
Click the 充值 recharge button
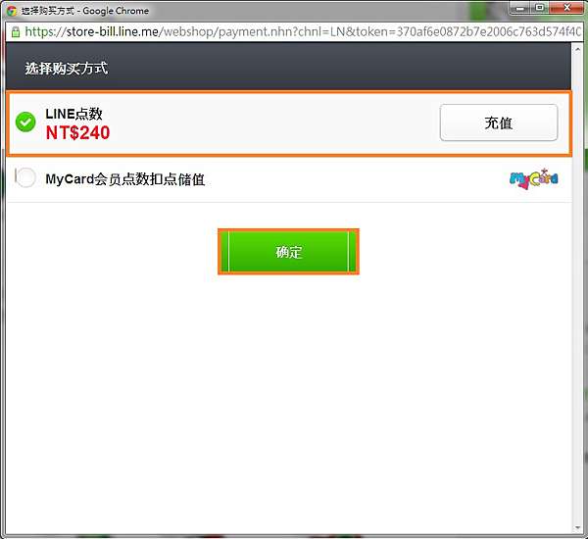point(499,122)
